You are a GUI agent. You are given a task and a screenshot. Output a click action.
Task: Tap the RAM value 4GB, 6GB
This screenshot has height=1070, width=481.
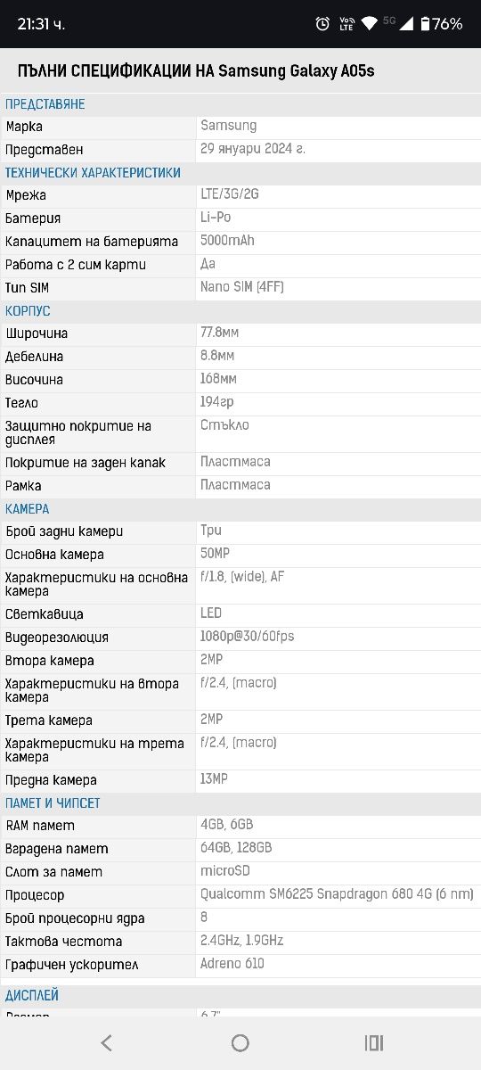227,825
